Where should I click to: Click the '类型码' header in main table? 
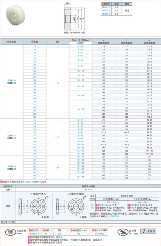[12, 42]
